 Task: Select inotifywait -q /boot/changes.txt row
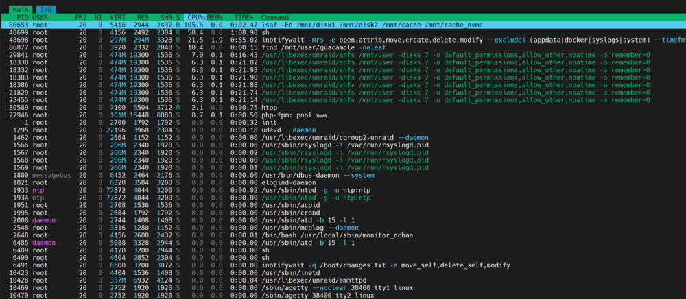click(x=343, y=265)
